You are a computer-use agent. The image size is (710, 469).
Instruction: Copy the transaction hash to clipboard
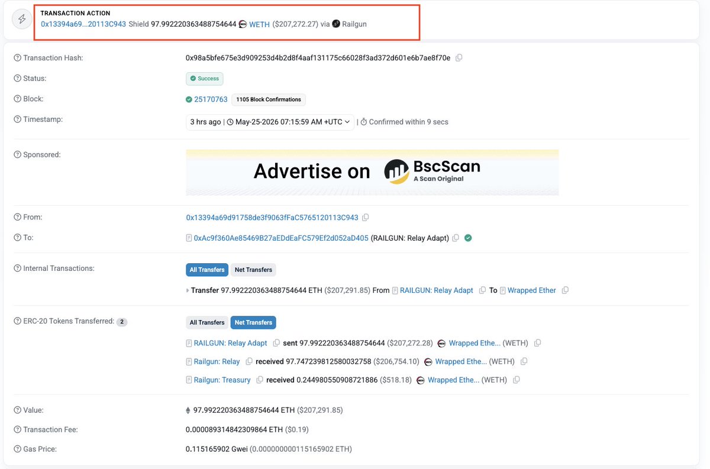coord(459,58)
